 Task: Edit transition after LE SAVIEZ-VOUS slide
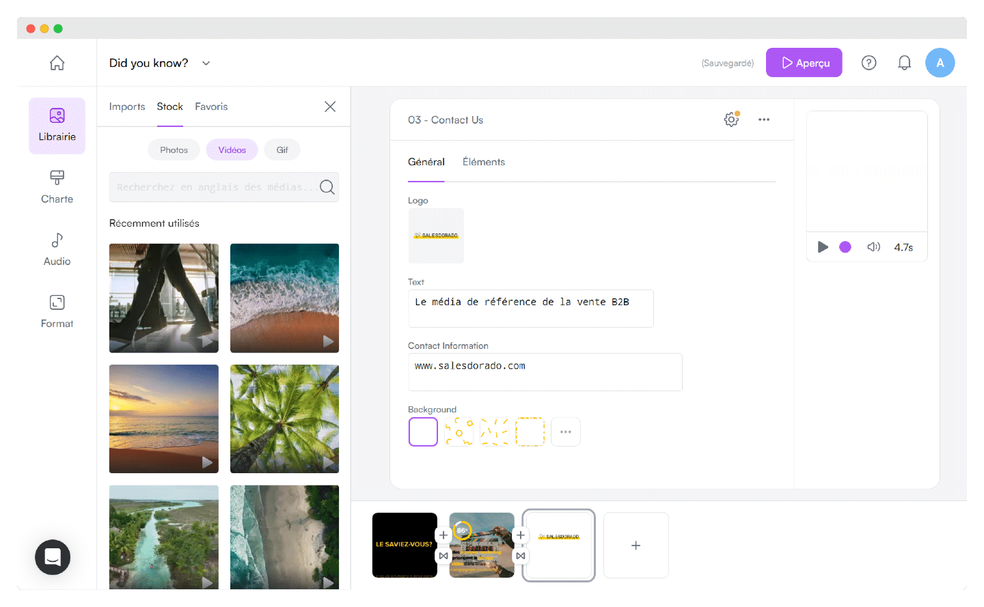pos(443,556)
